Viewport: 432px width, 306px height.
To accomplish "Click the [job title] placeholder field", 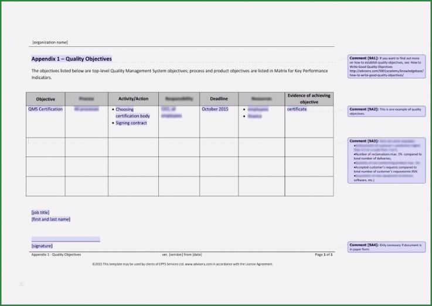I will 40,212.
